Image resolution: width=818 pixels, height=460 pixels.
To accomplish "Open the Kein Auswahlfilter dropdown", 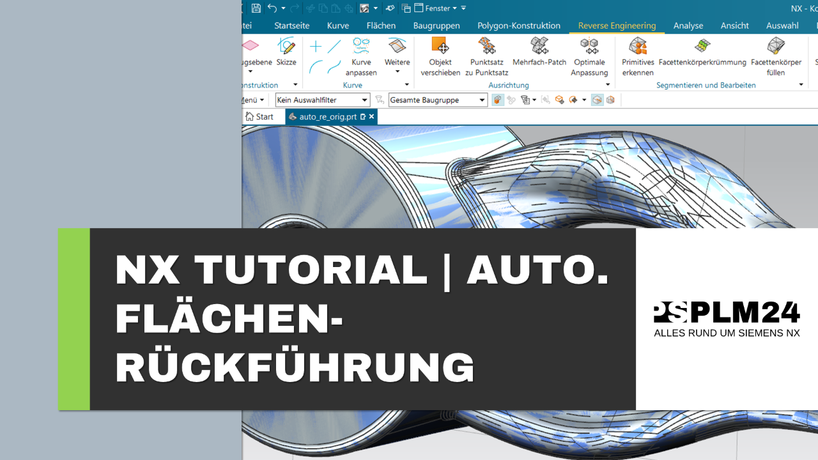I will coord(323,100).
